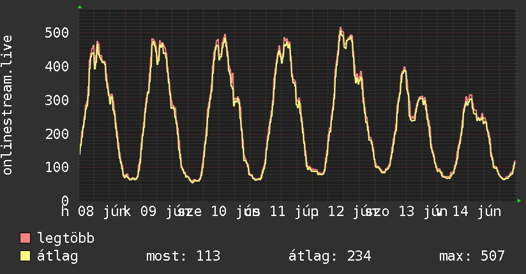Image resolution: width=526 pixels, height=274 pixels.
Task: Click the 200 y-axis label
Action: [57, 134]
